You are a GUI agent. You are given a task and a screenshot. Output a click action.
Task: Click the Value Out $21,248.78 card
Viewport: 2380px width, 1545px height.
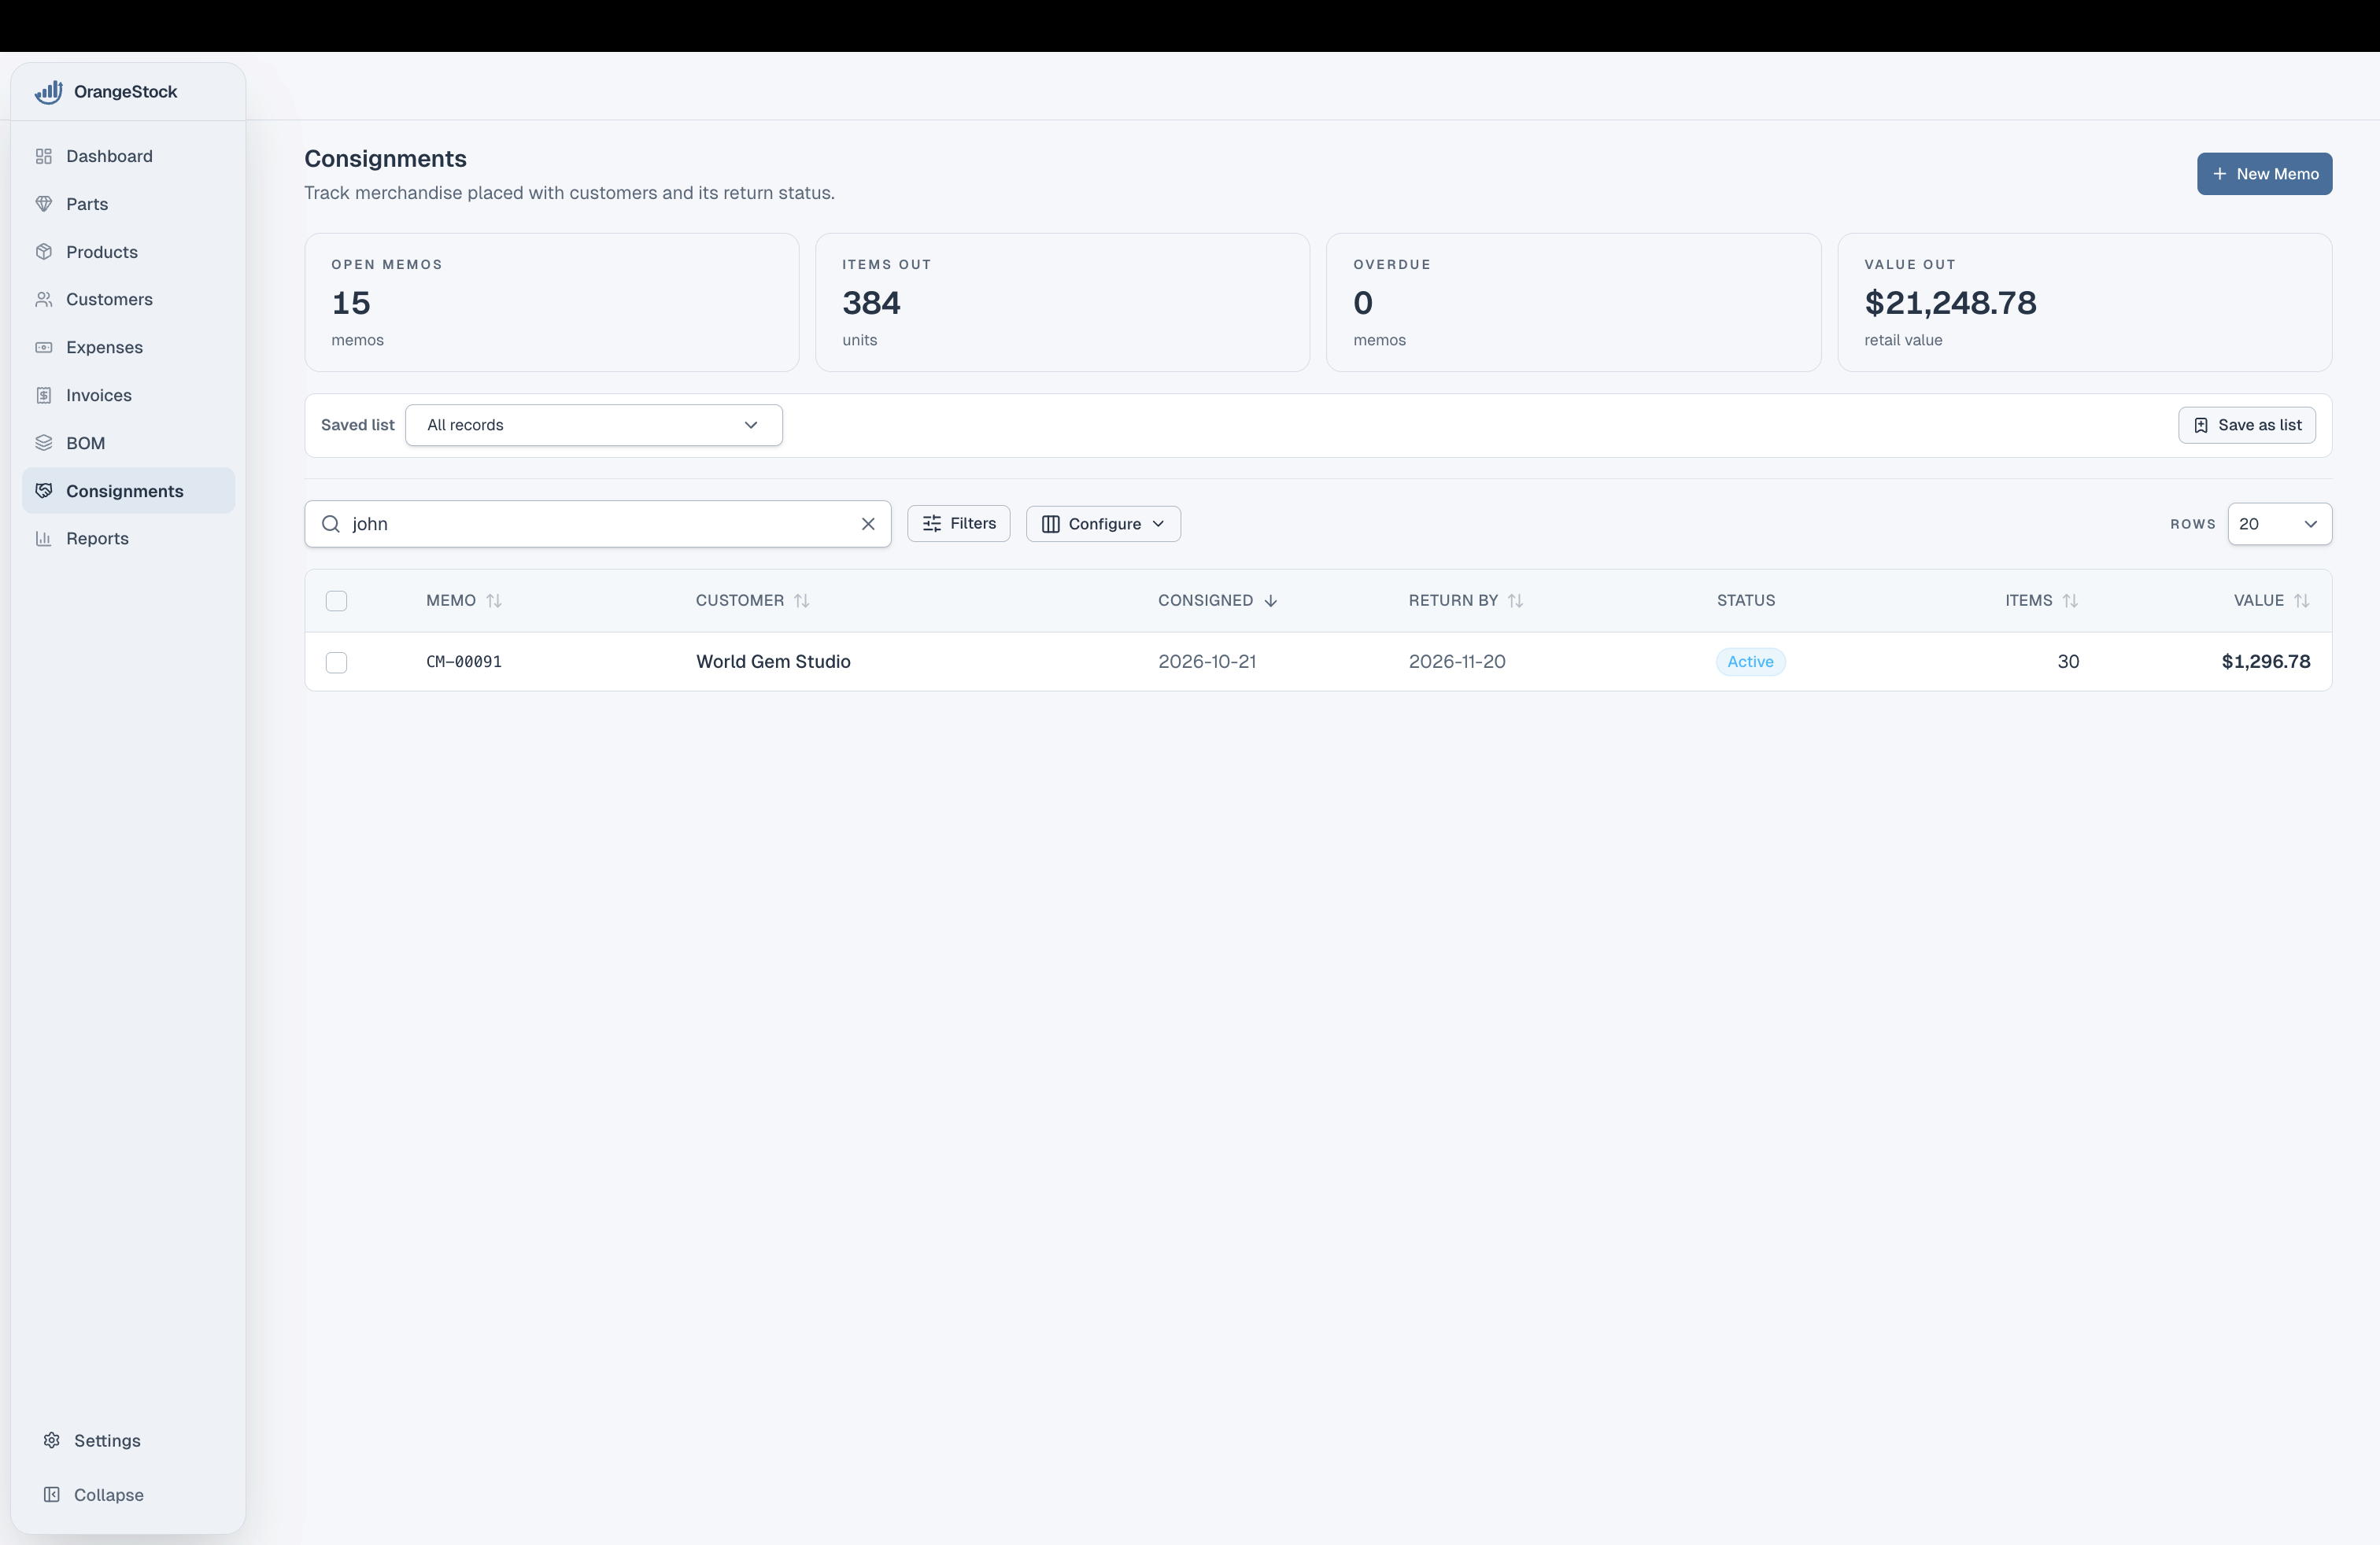2085,303
